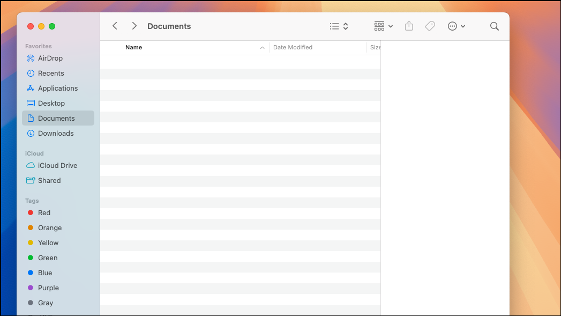
Task: Click the Share toolbar icon
Action: pos(409,26)
